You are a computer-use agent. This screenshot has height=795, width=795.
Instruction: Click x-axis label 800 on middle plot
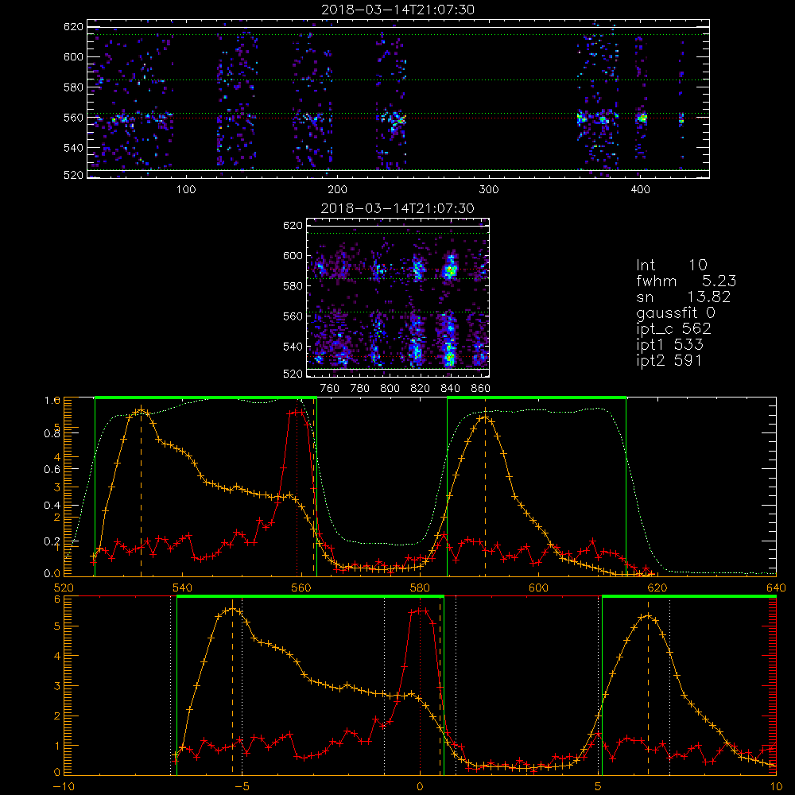[390, 389]
